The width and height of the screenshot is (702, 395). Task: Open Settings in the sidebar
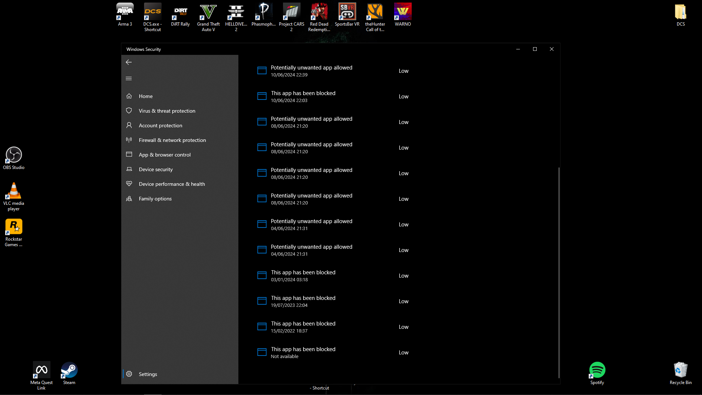tap(180, 374)
